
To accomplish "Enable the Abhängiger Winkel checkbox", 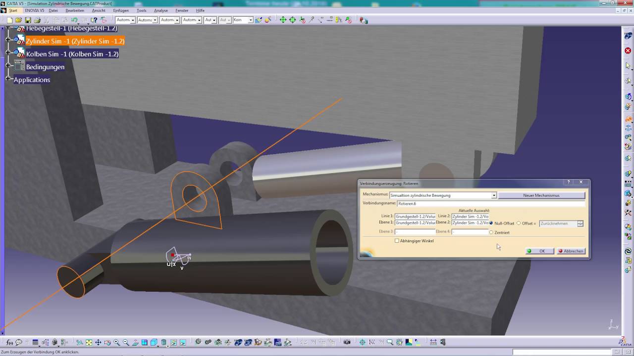I will tap(397, 241).
